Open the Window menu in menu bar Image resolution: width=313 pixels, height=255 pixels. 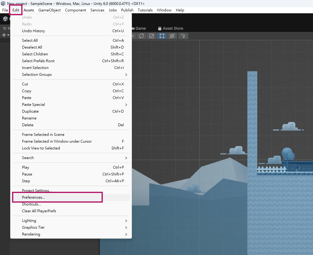point(164,10)
